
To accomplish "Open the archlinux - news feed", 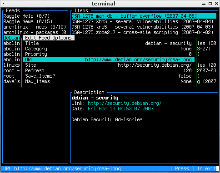I will click(x=35, y=27).
